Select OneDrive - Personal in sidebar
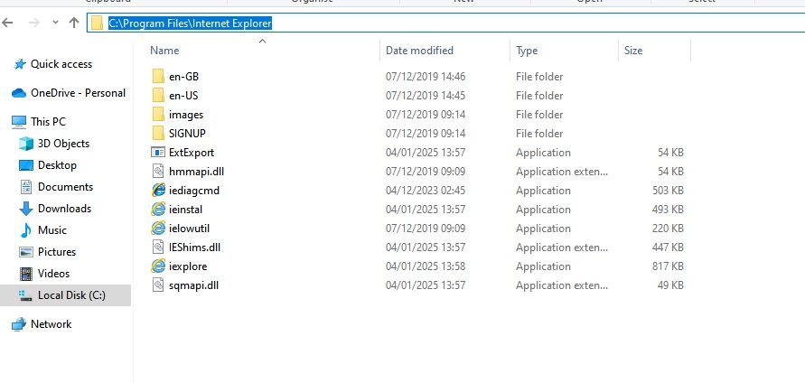805x383 pixels. (x=78, y=93)
